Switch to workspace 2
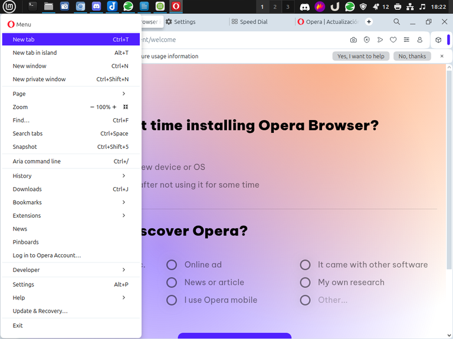Viewport: 453px width, 339px height. tap(275, 6)
